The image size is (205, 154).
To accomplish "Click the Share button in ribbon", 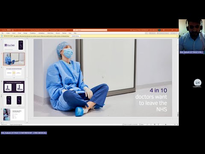I will (x=174, y=33).
